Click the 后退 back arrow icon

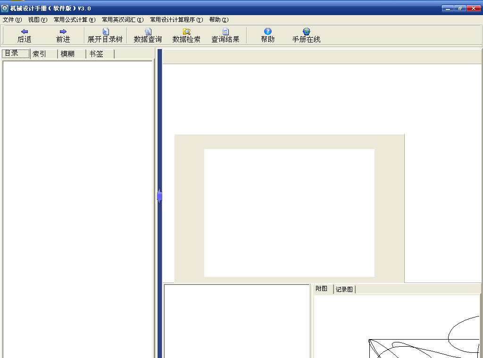point(25,32)
